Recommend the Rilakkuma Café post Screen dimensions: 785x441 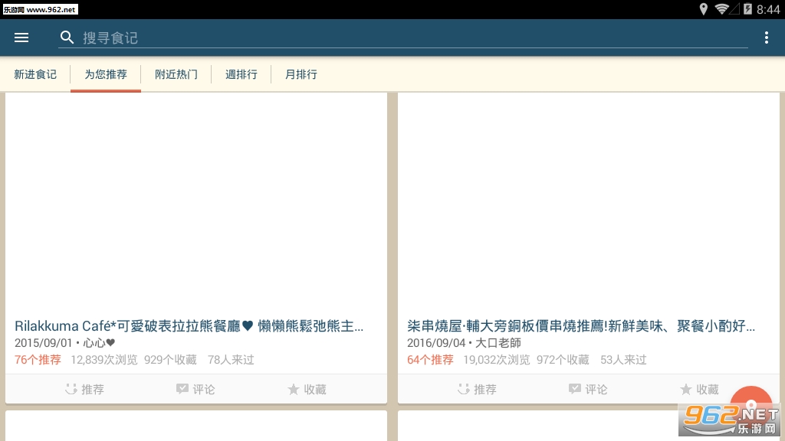[x=84, y=389]
